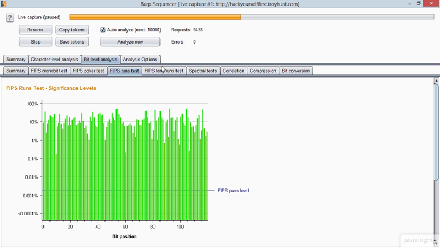440x248 pixels.
Task: Select the FIPS runs test tab
Action: [x=124, y=71]
